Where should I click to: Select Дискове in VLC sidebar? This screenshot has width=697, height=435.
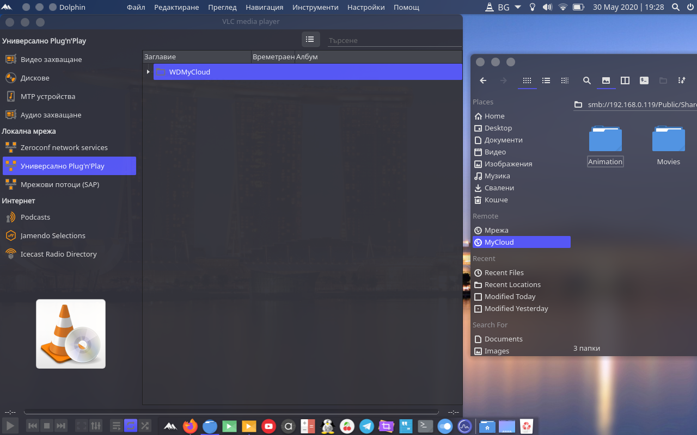(x=69, y=78)
